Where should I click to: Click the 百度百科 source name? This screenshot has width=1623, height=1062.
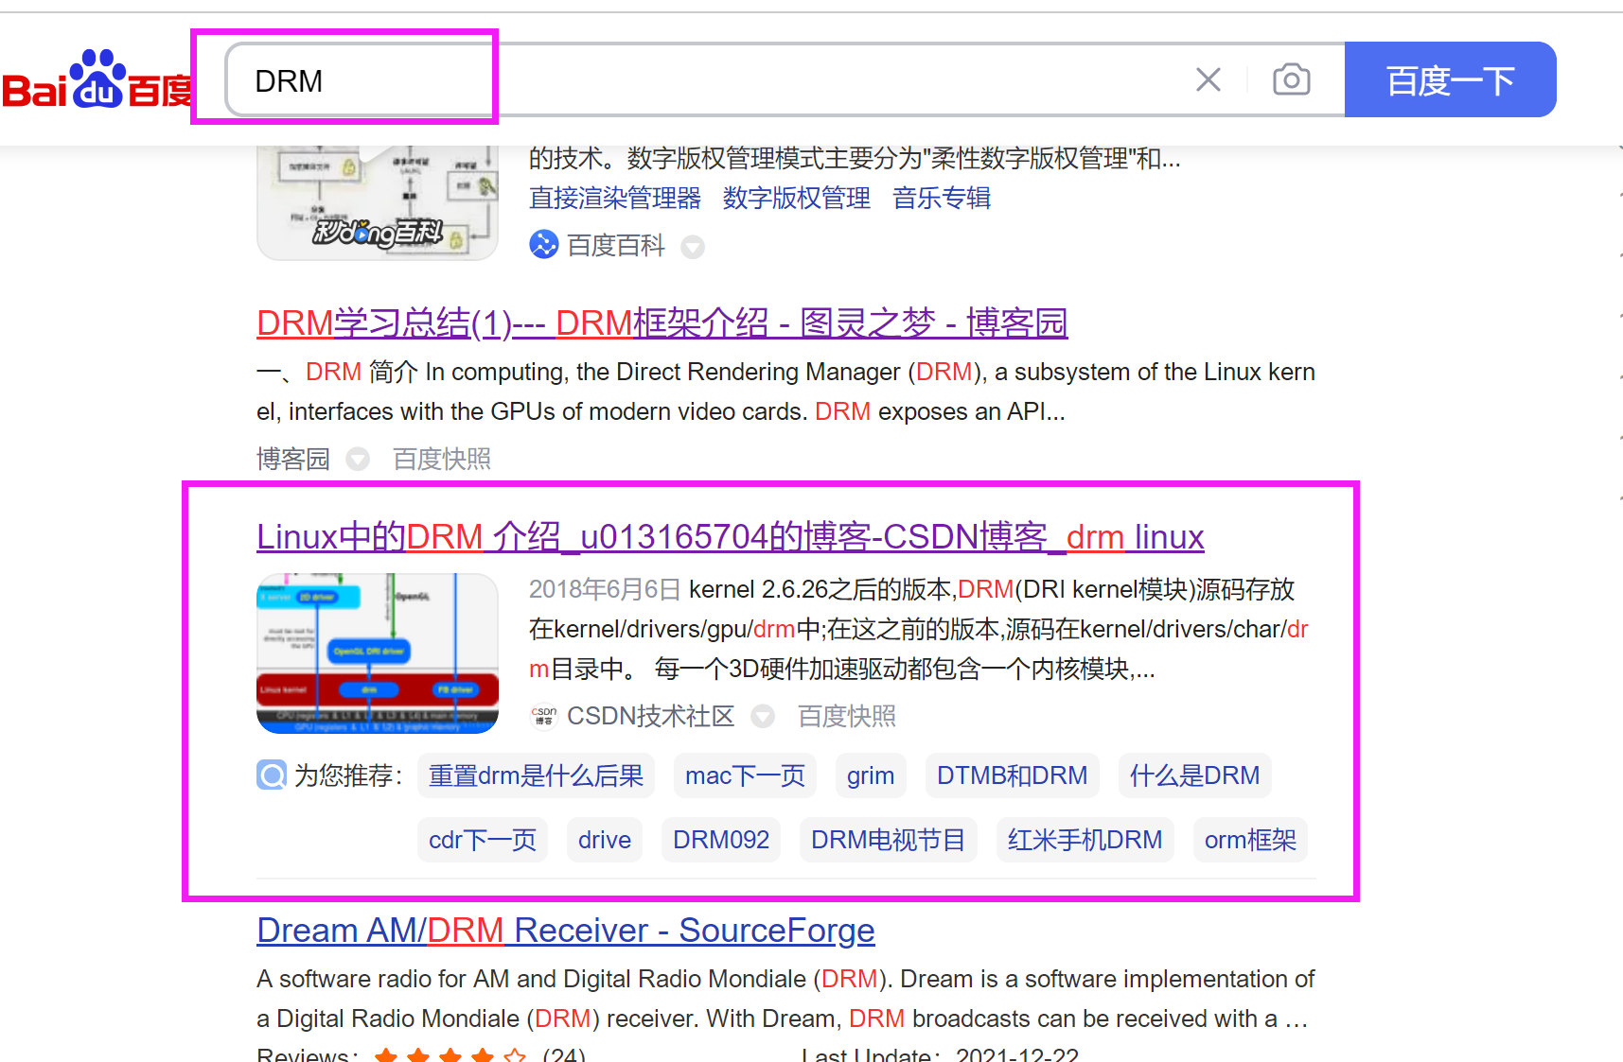616,246
